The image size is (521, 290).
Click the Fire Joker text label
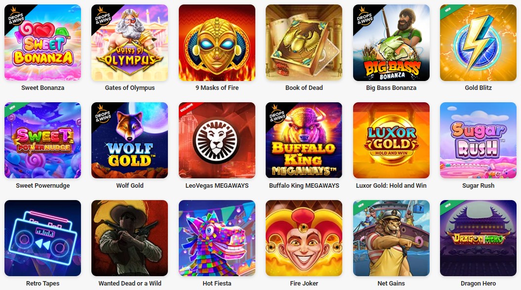[304, 284]
